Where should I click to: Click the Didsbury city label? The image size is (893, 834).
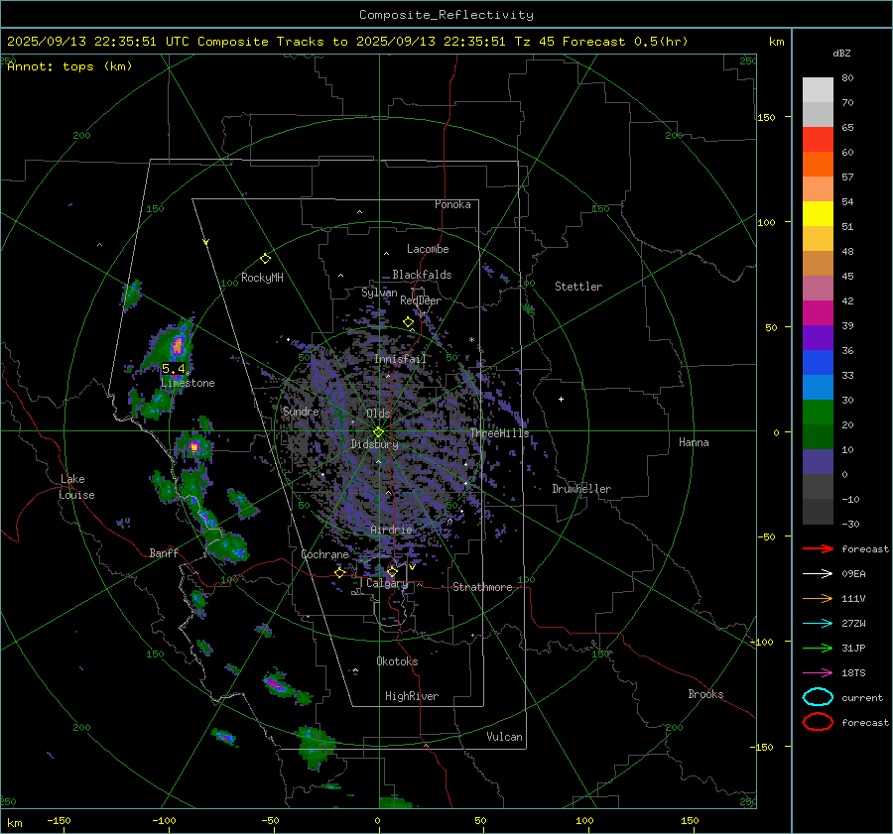(374, 444)
